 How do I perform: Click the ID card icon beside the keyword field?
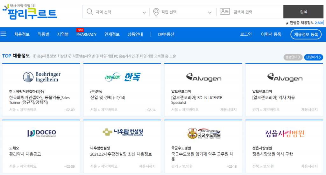coord(225,11)
